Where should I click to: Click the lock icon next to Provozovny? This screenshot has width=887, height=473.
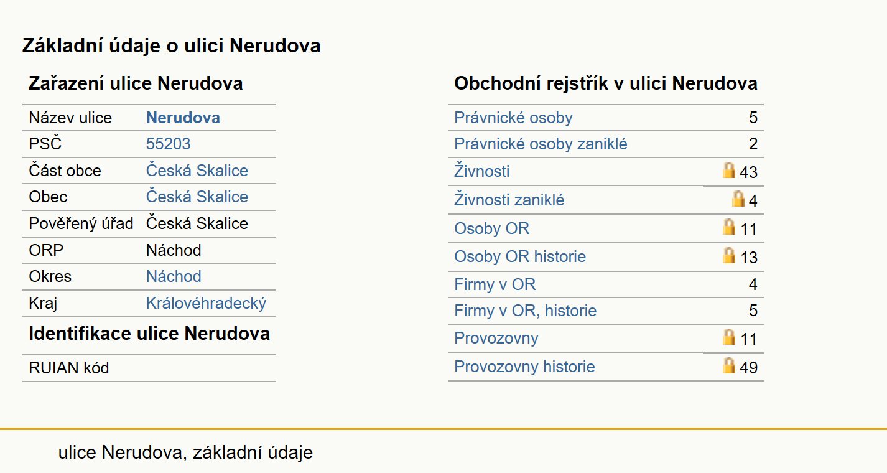click(729, 337)
